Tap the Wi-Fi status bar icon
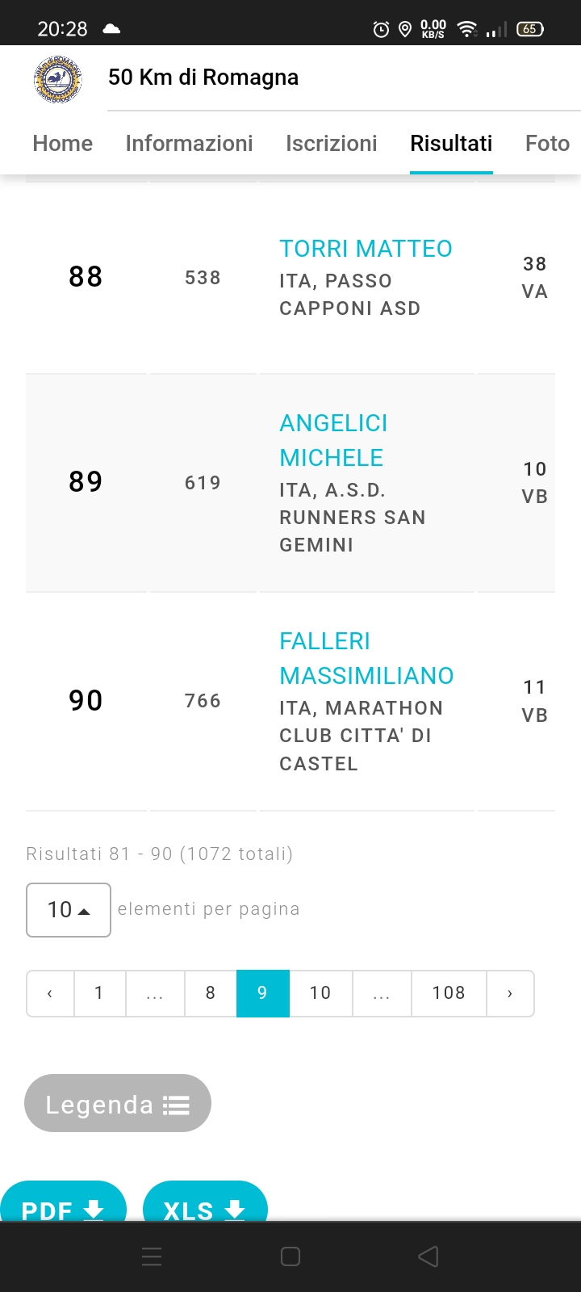The image size is (581, 1292). coord(466,29)
